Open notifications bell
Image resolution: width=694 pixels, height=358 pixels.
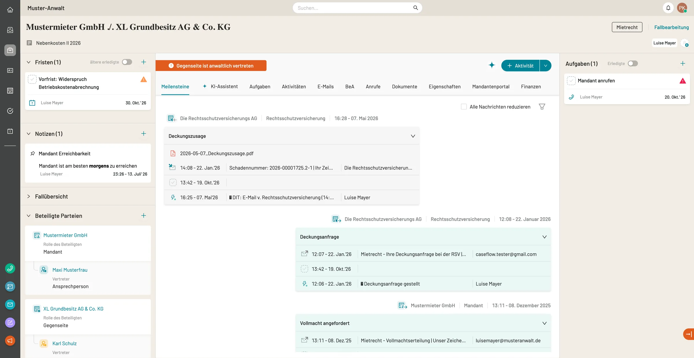point(668,8)
